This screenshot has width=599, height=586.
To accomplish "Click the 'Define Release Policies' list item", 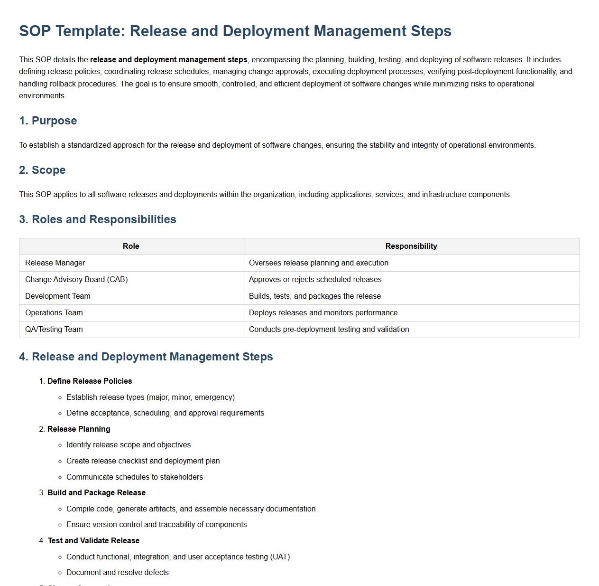I will coord(90,381).
